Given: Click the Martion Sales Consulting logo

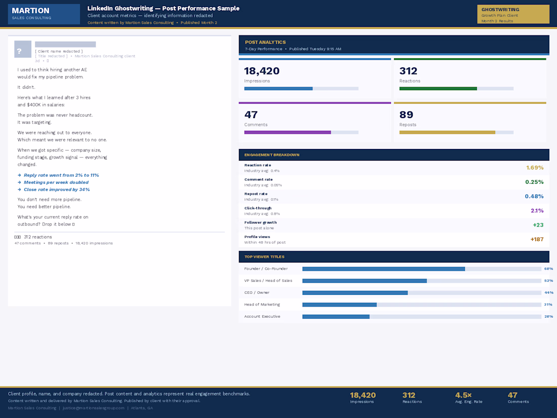Looking at the screenshot, I should coord(44,14).
